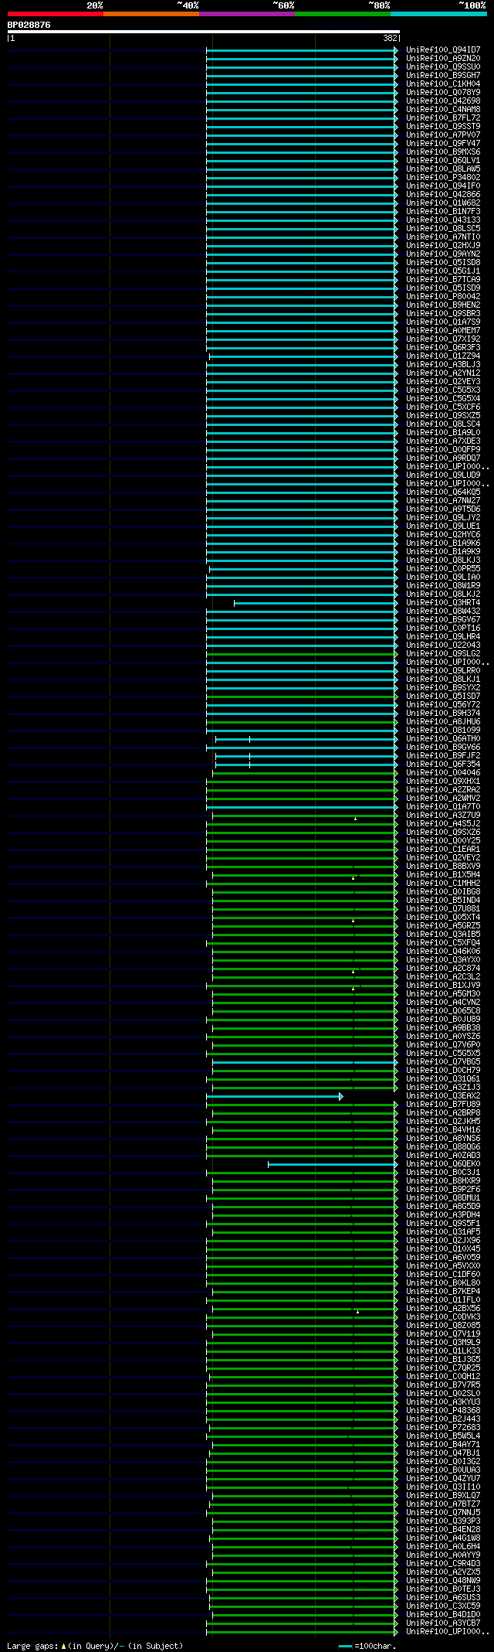Select the UniRef100_C0PR55 label

coord(443,568)
